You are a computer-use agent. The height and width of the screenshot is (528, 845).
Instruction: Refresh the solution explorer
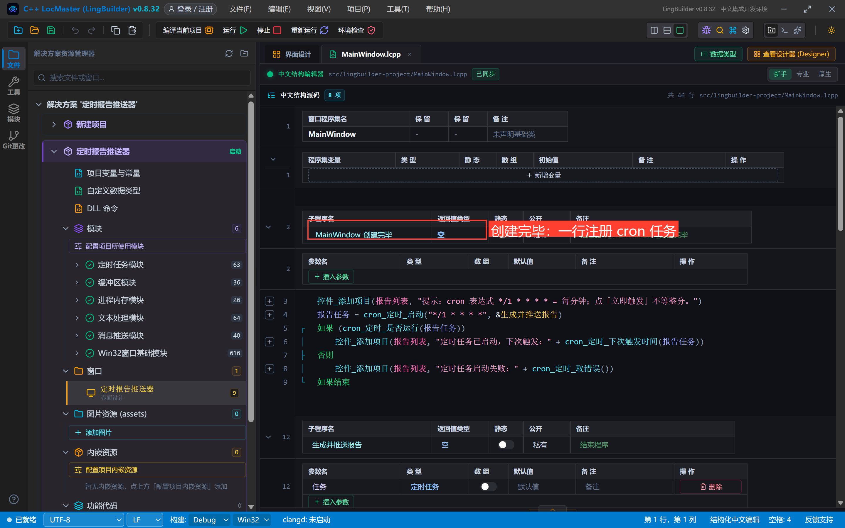[x=229, y=53]
